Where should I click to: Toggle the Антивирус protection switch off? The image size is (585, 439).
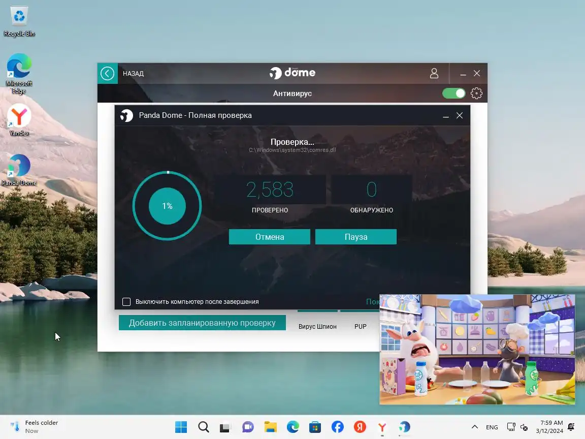(x=453, y=93)
